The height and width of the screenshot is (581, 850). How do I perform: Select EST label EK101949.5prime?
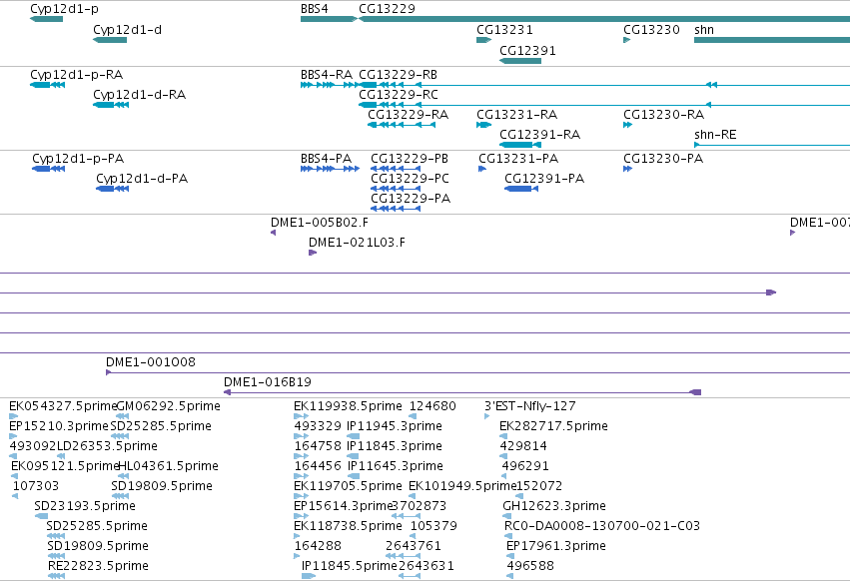[x=461, y=486]
